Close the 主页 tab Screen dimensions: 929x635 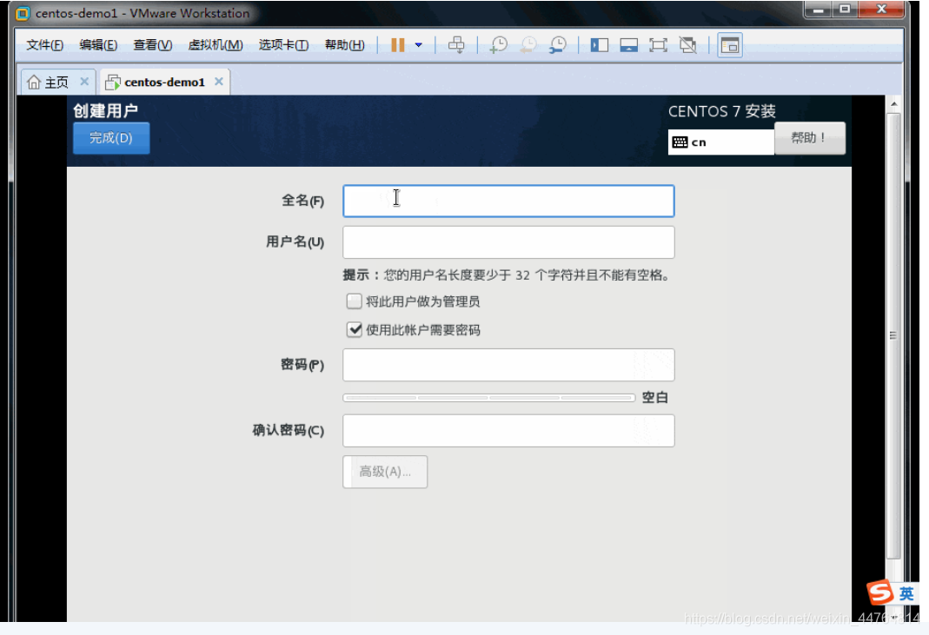84,82
